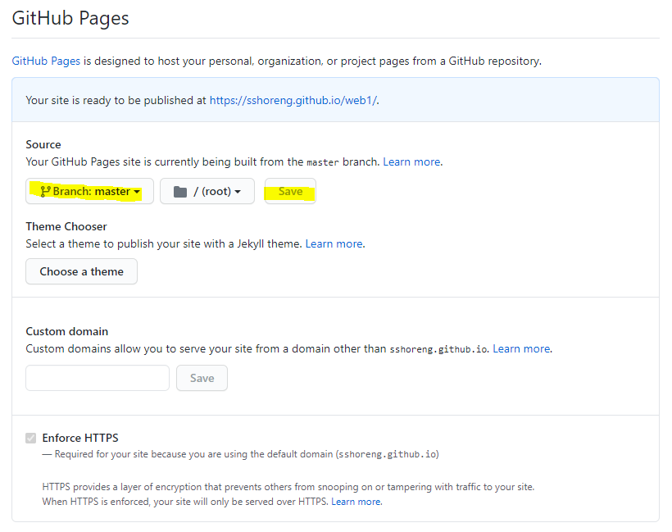Open the Branch: master dropdown
The height and width of the screenshot is (532, 672).
pyautogui.click(x=89, y=191)
